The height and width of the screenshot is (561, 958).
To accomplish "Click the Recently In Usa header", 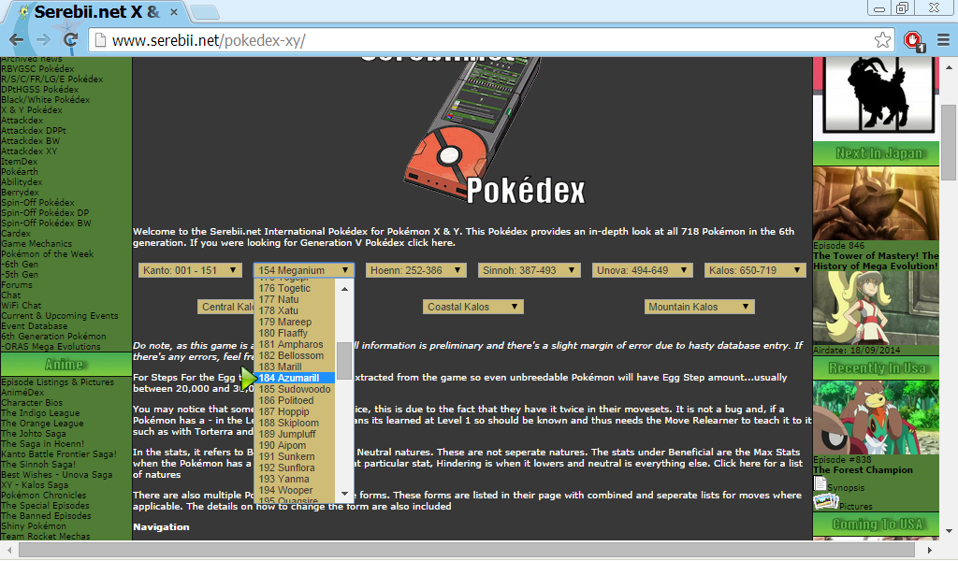I will [x=876, y=368].
